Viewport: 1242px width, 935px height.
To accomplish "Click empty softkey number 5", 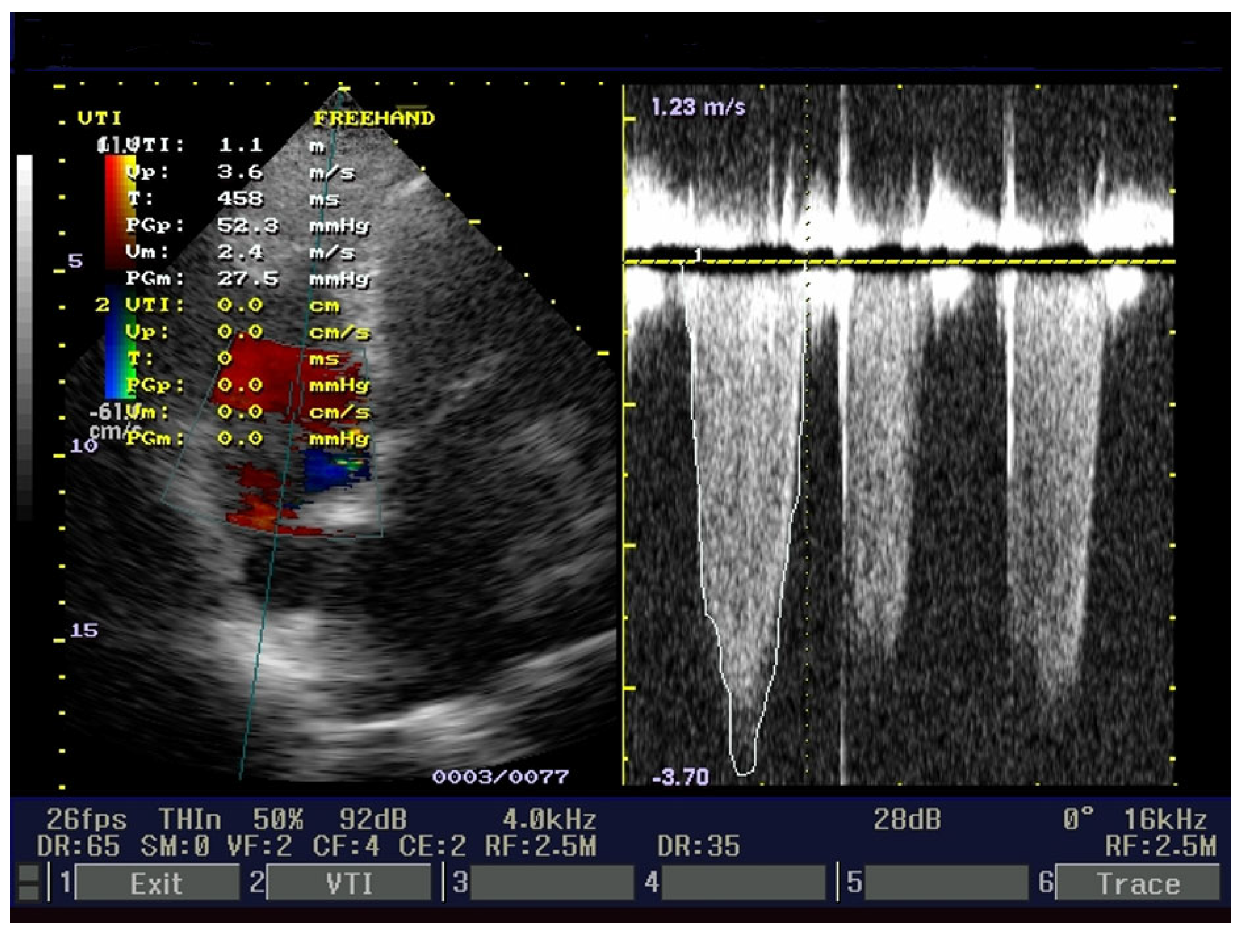I will [x=946, y=883].
